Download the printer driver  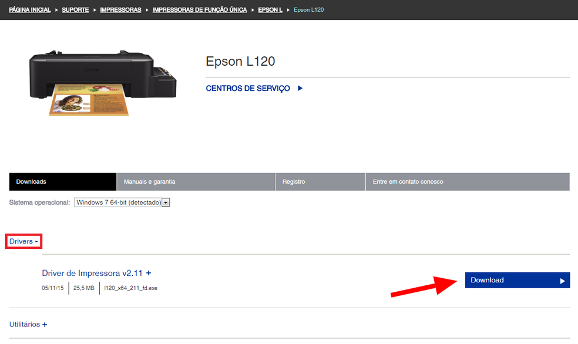[517, 280]
